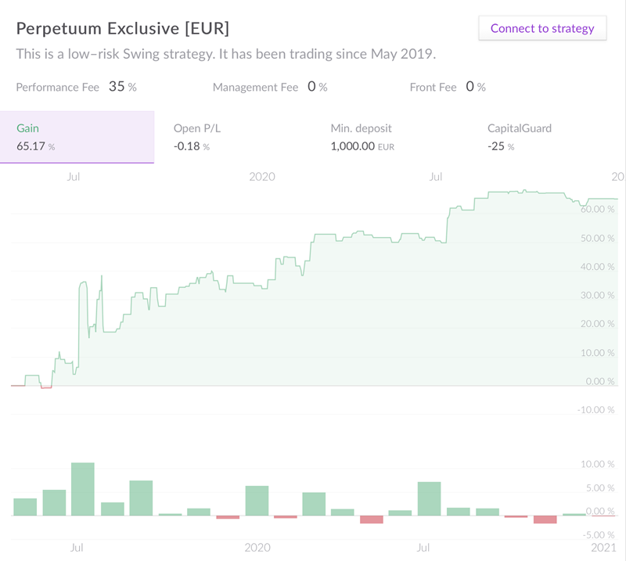Click the 5.00 % label on the bar chart
The height and width of the screenshot is (561, 626).
(600, 488)
